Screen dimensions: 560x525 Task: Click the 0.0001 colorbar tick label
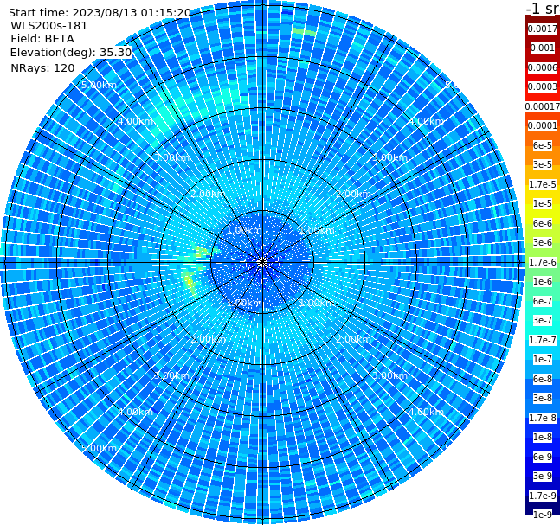[543, 125]
